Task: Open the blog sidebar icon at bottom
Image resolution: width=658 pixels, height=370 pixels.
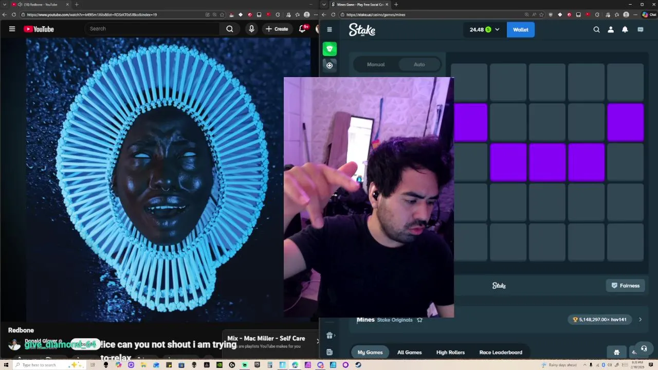Action: point(330,352)
